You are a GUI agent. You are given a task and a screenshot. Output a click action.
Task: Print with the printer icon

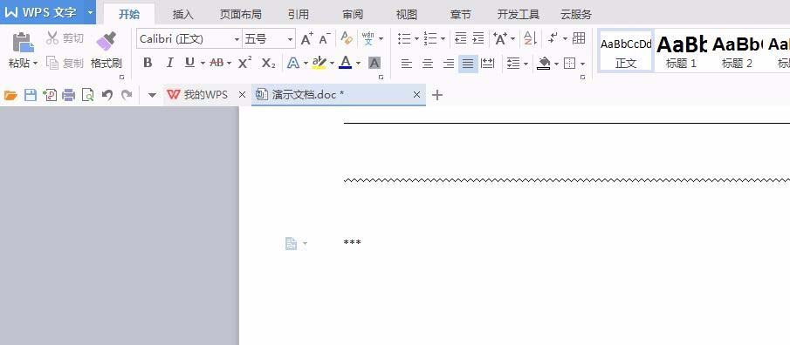(68, 95)
